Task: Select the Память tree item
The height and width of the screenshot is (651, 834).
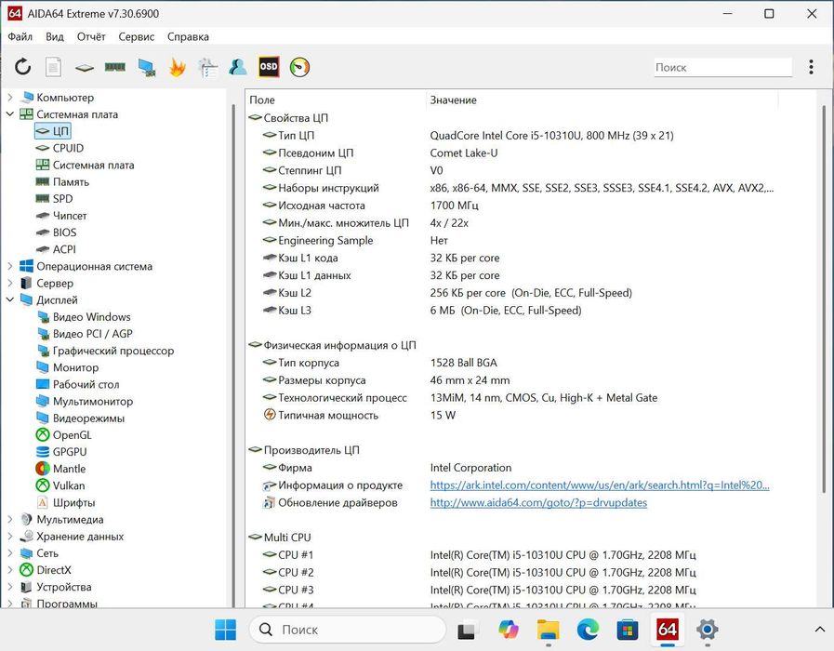Action: tap(62, 182)
